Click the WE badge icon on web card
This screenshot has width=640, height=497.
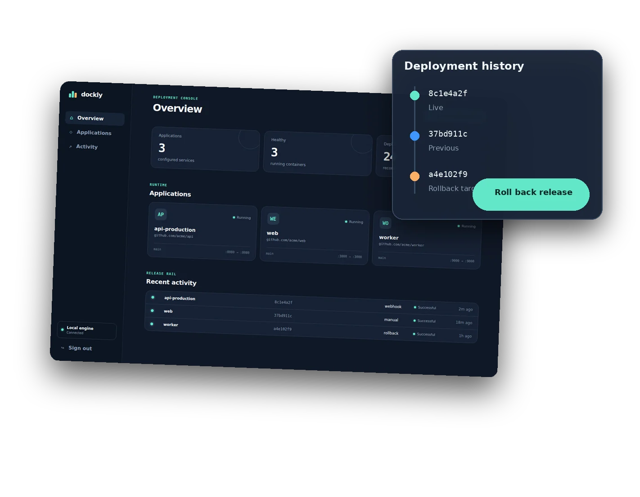273,219
